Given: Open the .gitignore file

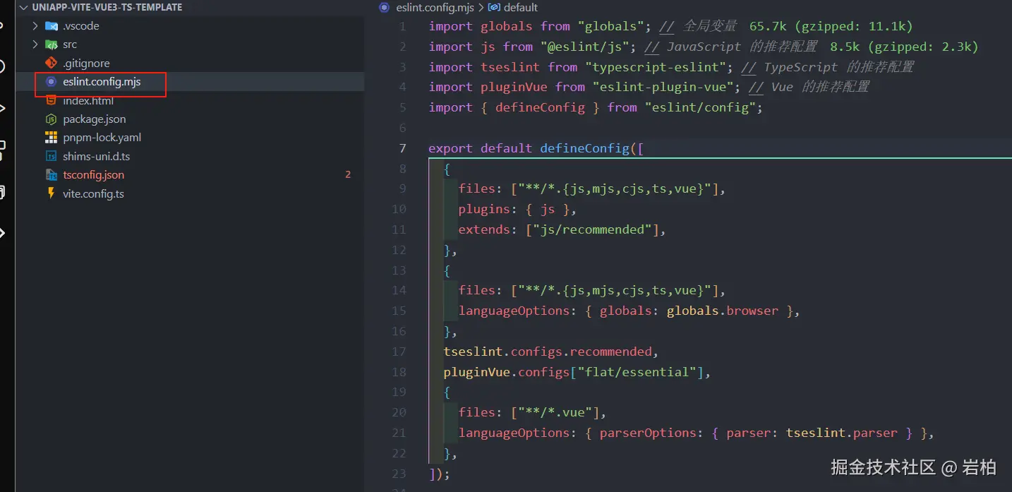Looking at the screenshot, I should pos(190,63).
